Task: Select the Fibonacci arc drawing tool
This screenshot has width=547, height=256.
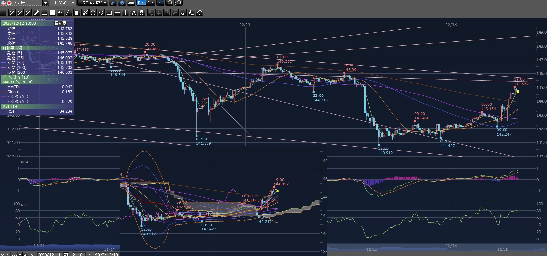Action: [x=61, y=13]
